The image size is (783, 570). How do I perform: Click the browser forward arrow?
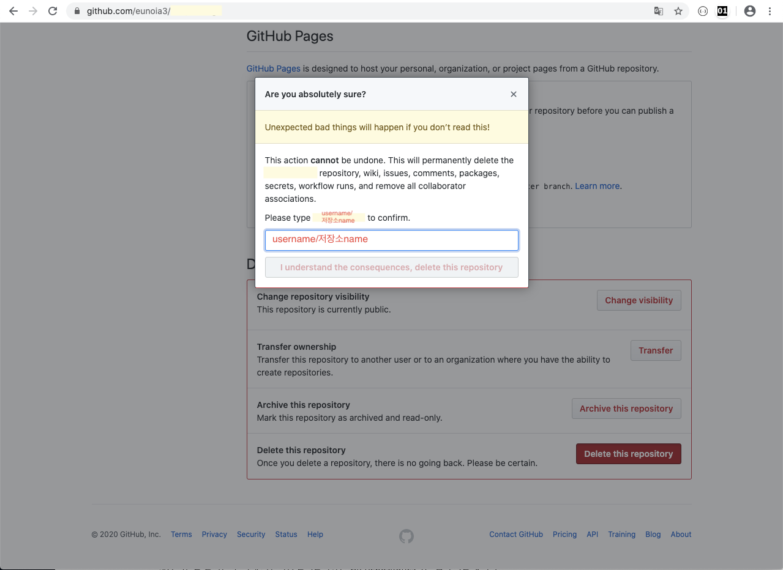[x=33, y=11]
